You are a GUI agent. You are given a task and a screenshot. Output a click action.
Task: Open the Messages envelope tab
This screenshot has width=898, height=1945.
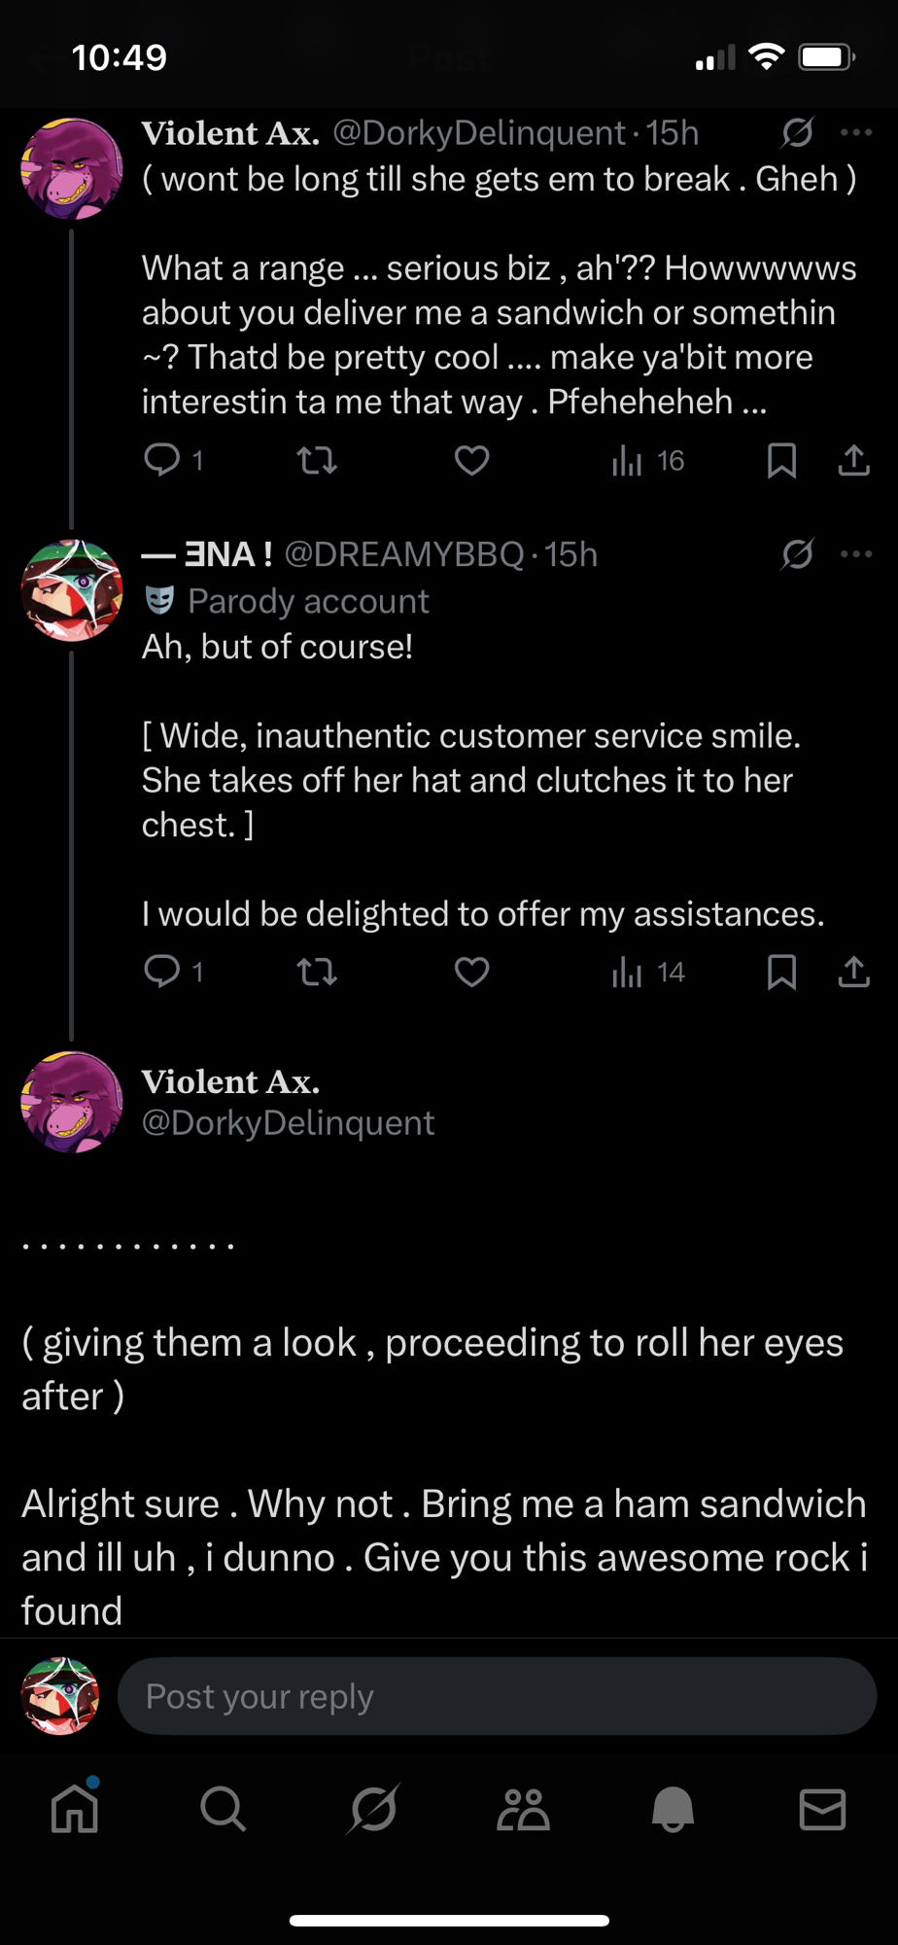[822, 1810]
